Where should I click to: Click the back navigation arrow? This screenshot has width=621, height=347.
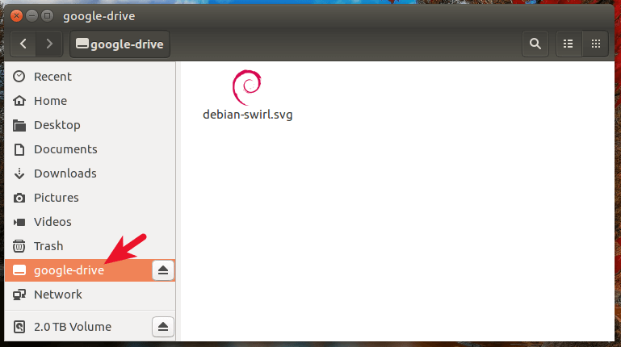click(x=24, y=44)
